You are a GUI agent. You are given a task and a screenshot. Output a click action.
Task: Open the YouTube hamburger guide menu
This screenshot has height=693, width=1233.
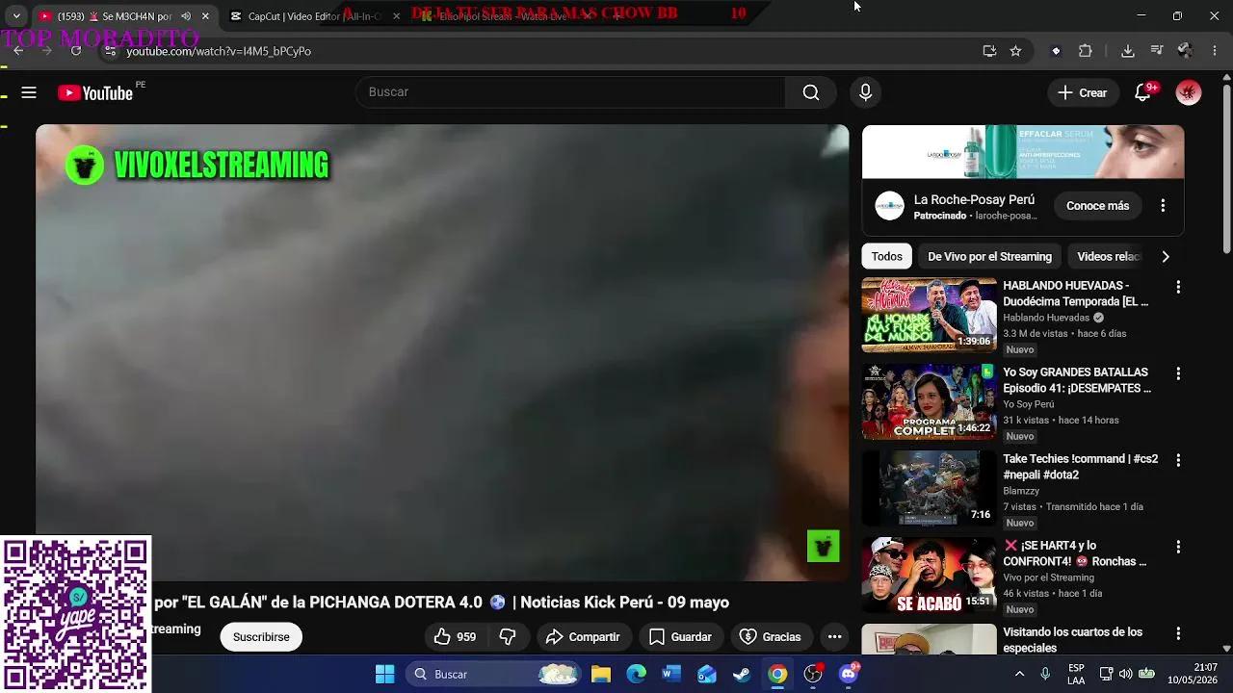[29, 92]
